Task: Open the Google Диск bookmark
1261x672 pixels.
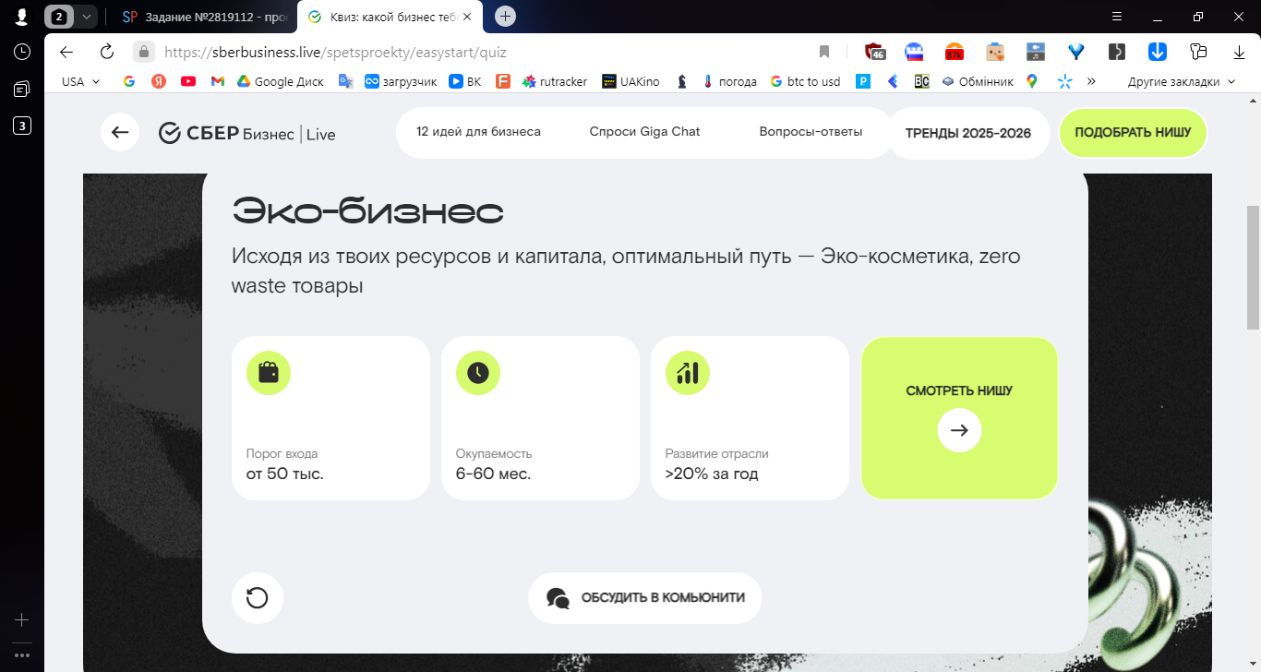Action: 280,81
